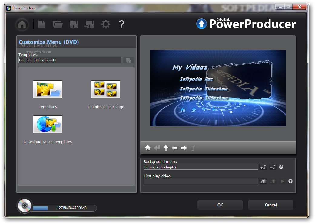Open the Thumbnails Per Page option
The image size is (315, 224).
click(105, 89)
